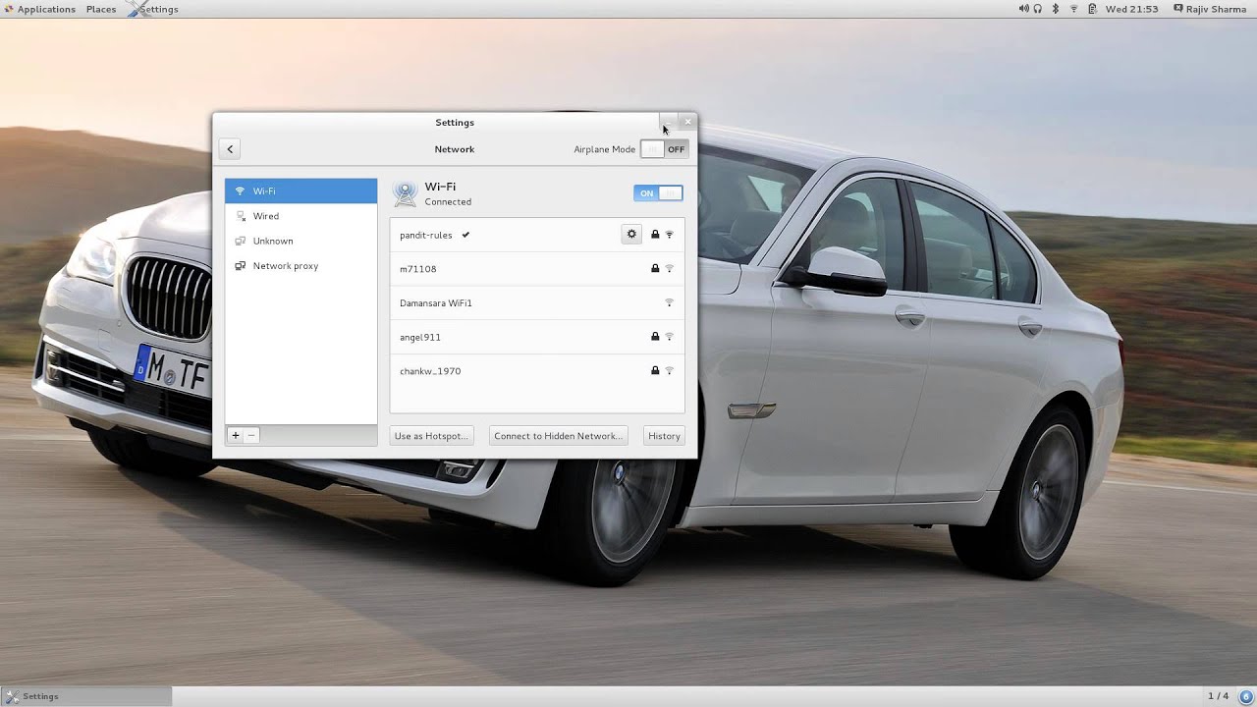Turn off the Wi-Fi ON switch
Screen dimensions: 1257x707
tap(658, 193)
